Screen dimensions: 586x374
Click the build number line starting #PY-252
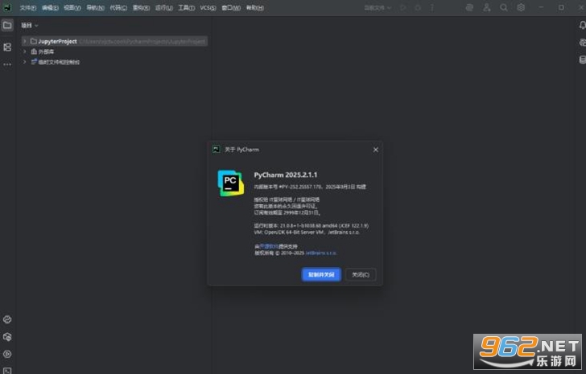[310, 187]
